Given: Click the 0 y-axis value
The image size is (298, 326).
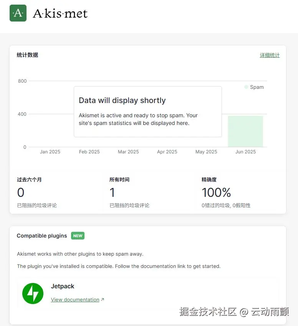Looking at the screenshot, I should [x=25, y=147].
